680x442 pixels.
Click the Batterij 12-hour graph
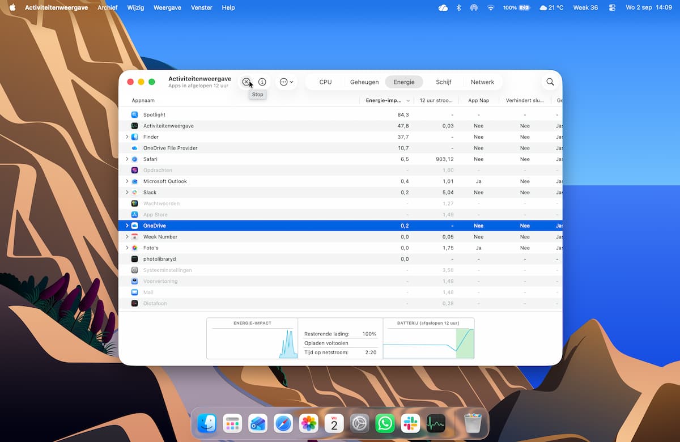[x=428, y=338]
